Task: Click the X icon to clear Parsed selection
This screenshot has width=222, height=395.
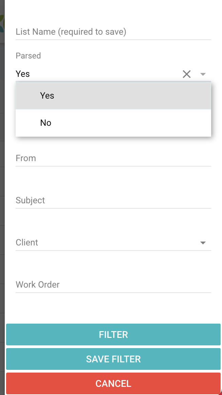Action: click(x=187, y=74)
